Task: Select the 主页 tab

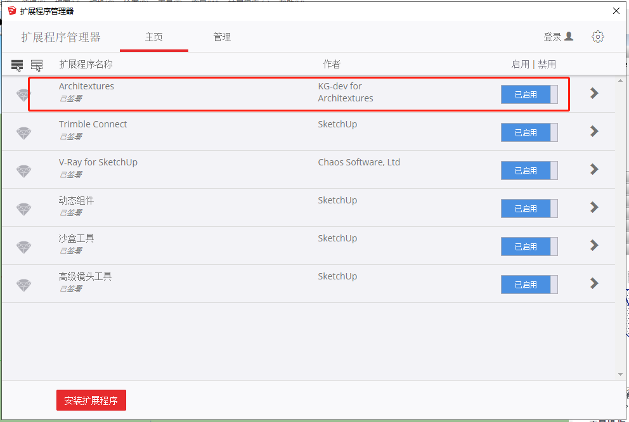Action: click(154, 37)
